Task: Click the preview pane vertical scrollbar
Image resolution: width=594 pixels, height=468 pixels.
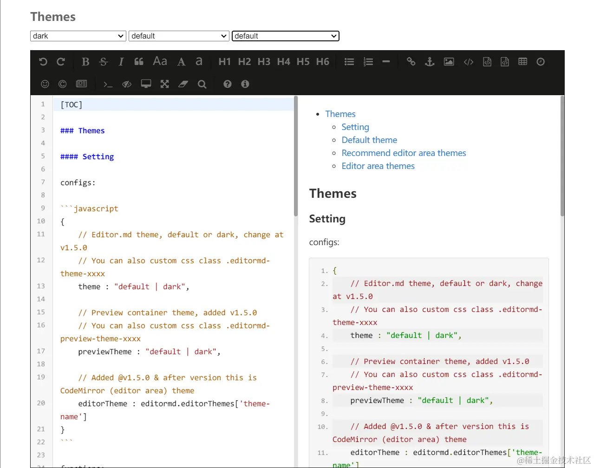Action: tap(562, 156)
